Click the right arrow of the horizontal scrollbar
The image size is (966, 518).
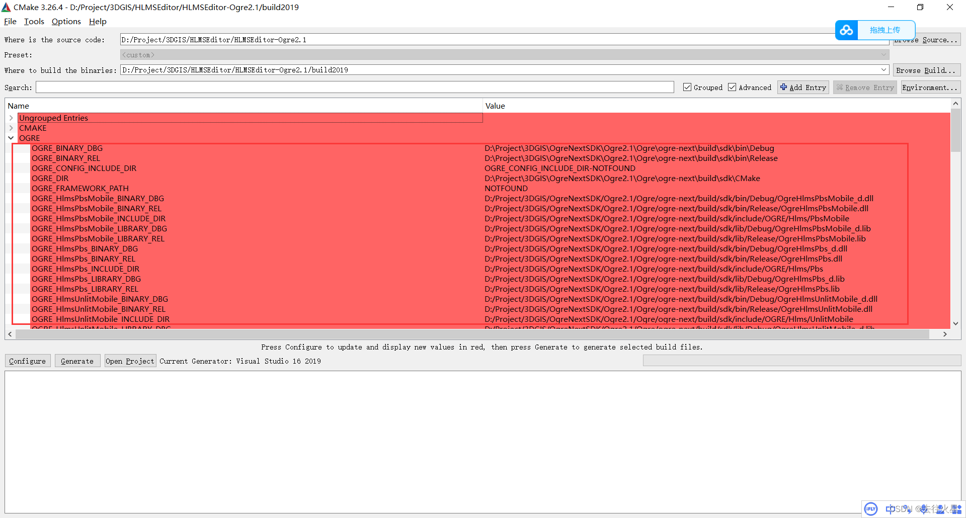pyautogui.click(x=945, y=334)
